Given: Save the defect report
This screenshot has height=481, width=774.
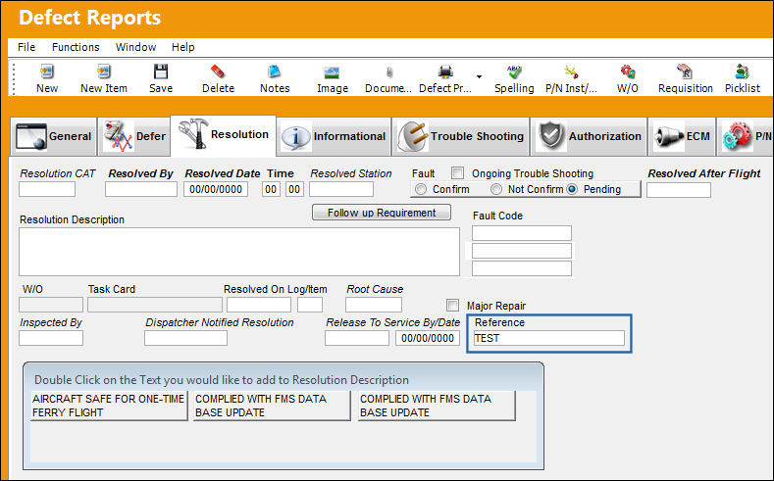Looking at the screenshot, I should [x=161, y=72].
